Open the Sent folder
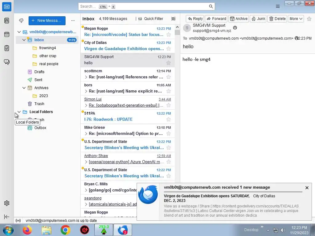 point(38,80)
